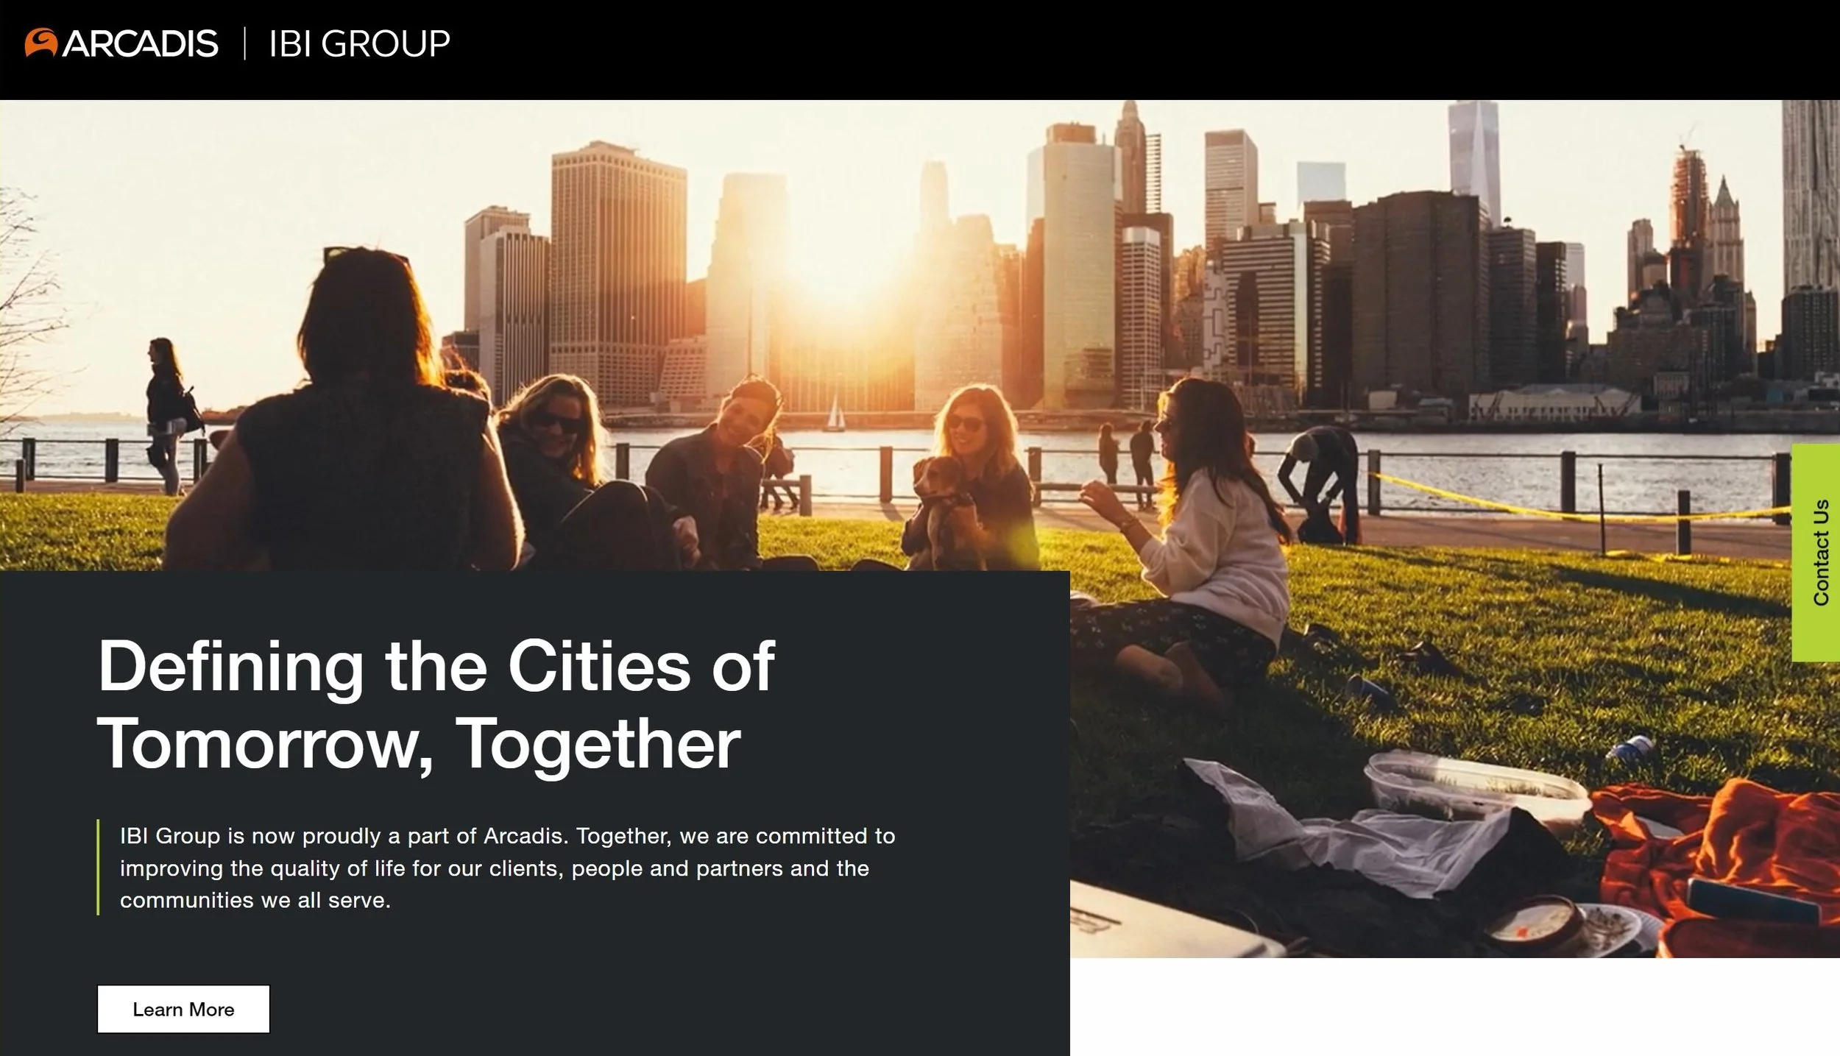Click the green accent bar beside the paragraph
The width and height of the screenshot is (1840, 1056).
click(x=98, y=867)
